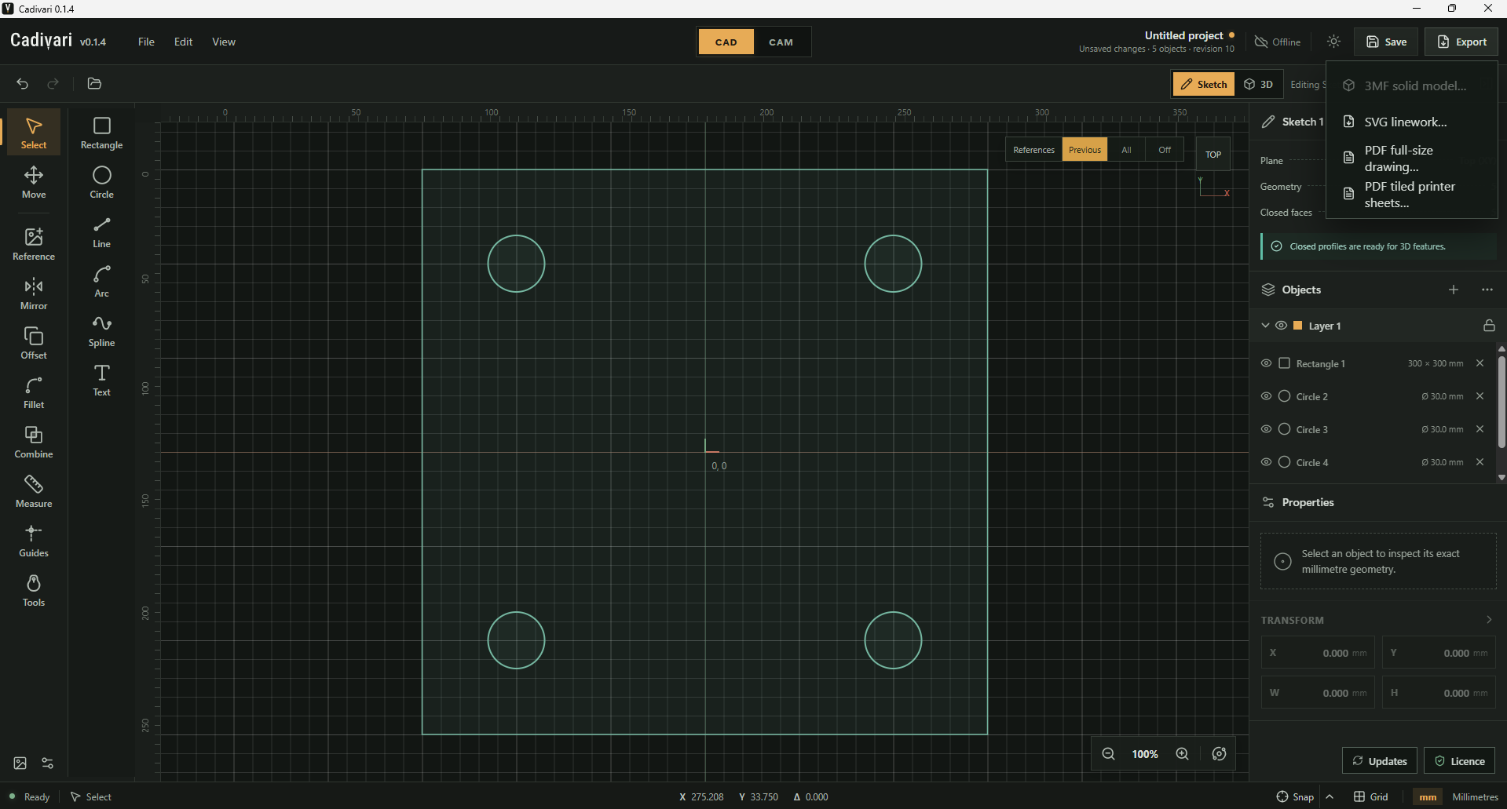The image size is (1507, 809).
Task: Click Layer 1 orange color swatch
Action: click(x=1298, y=326)
